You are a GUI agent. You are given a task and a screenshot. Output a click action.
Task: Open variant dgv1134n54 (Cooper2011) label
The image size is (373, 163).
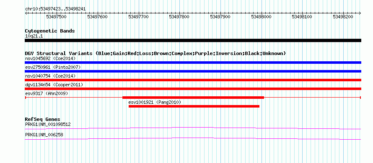pyautogui.click(x=54, y=85)
